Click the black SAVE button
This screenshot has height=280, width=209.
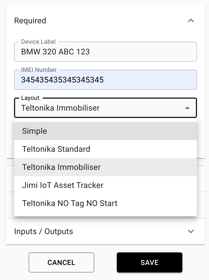pyautogui.click(x=149, y=262)
